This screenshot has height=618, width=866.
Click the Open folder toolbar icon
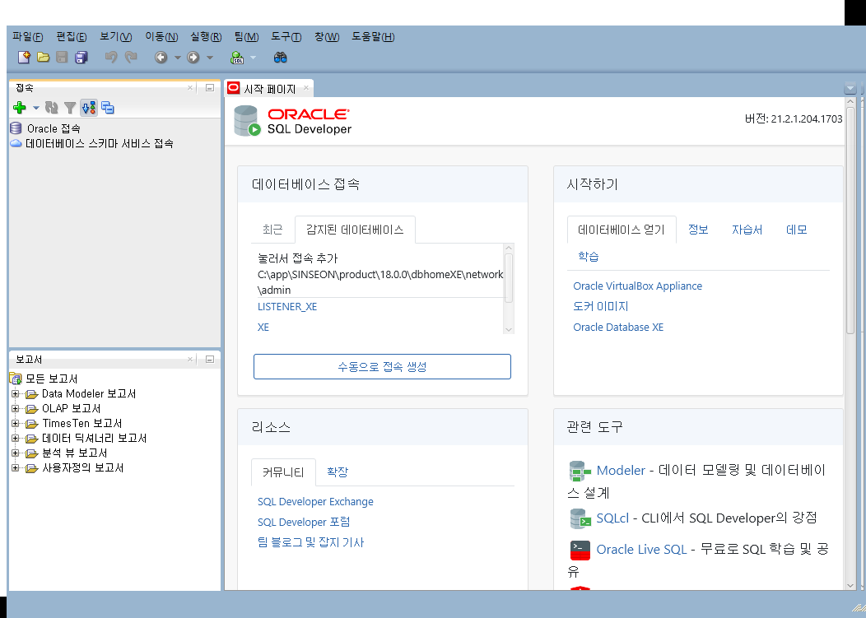(x=43, y=57)
